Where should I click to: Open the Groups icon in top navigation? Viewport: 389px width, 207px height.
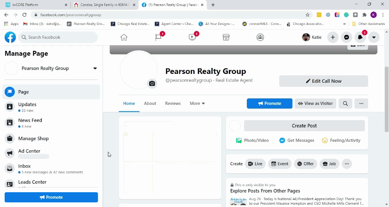click(x=260, y=37)
